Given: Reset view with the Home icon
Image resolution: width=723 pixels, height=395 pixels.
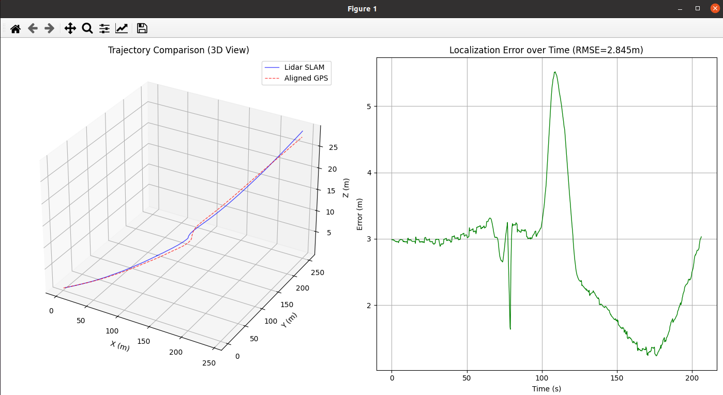Looking at the screenshot, I should click(x=16, y=28).
